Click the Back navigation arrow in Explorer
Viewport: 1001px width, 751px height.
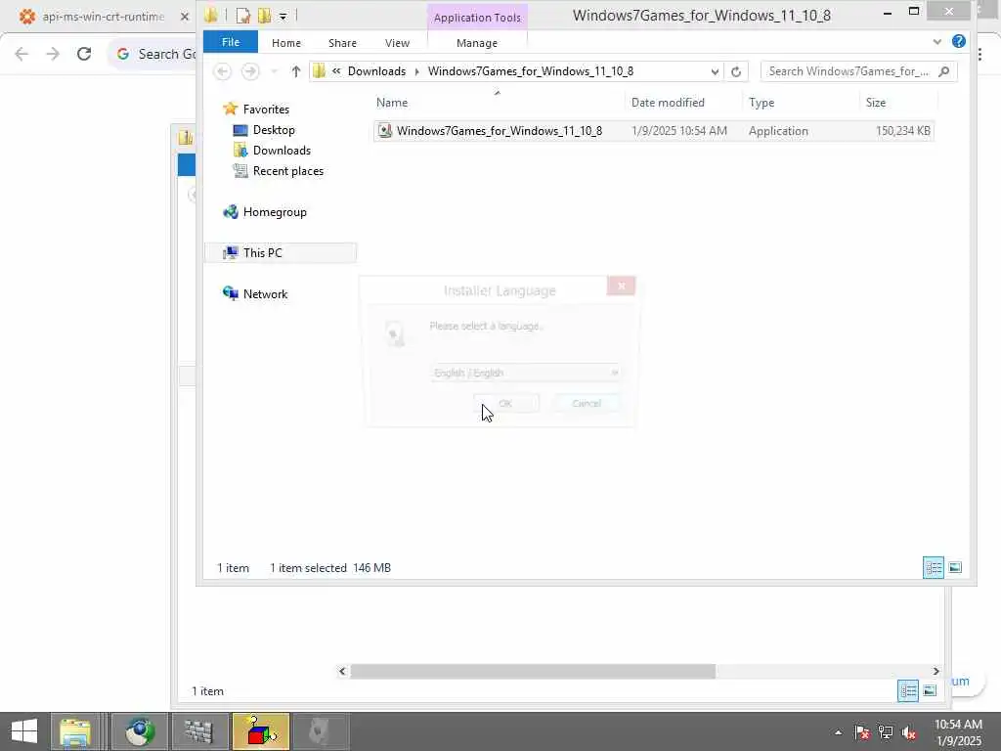tap(222, 71)
